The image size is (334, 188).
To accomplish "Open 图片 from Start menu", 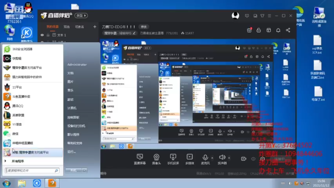I will pos(71,81).
